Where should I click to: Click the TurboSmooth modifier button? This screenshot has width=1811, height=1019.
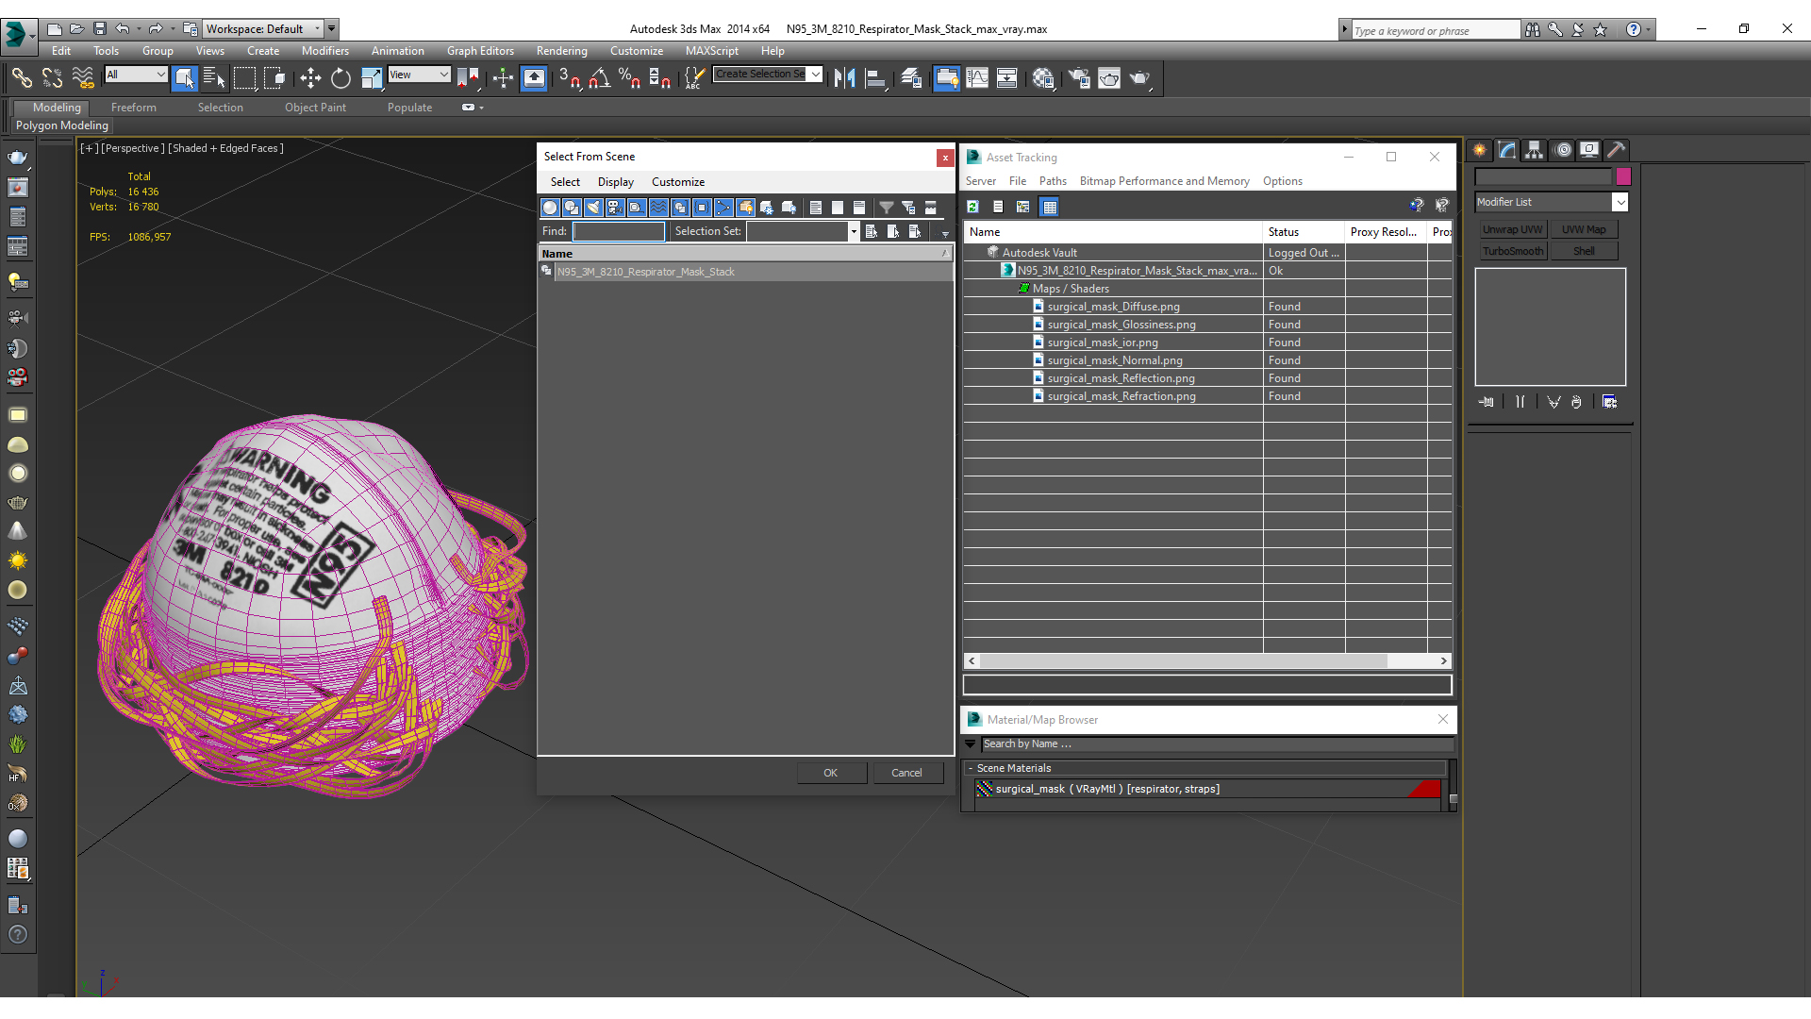click(x=1512, y=251)
